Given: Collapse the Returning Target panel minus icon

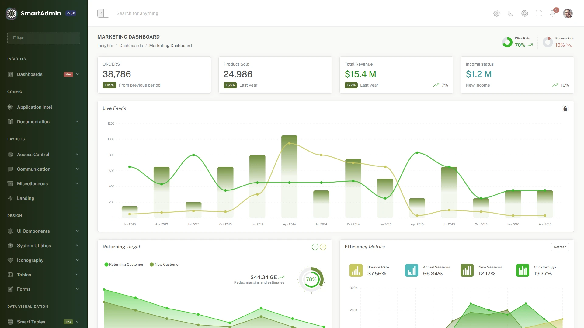Looking at the screenshot, I should coord(315,247).
